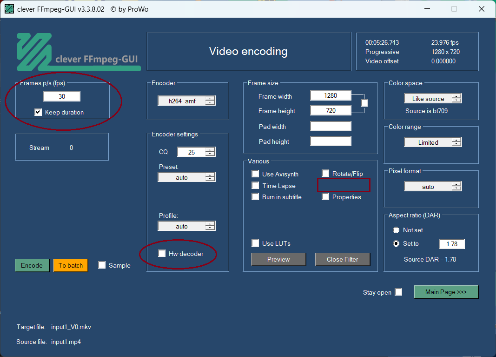
Task: Enable Use LUTs checkbox
Action: point(255,243)
